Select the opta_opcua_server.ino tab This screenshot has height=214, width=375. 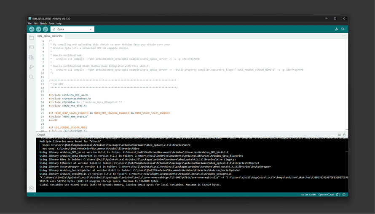[x=50, y=36]
